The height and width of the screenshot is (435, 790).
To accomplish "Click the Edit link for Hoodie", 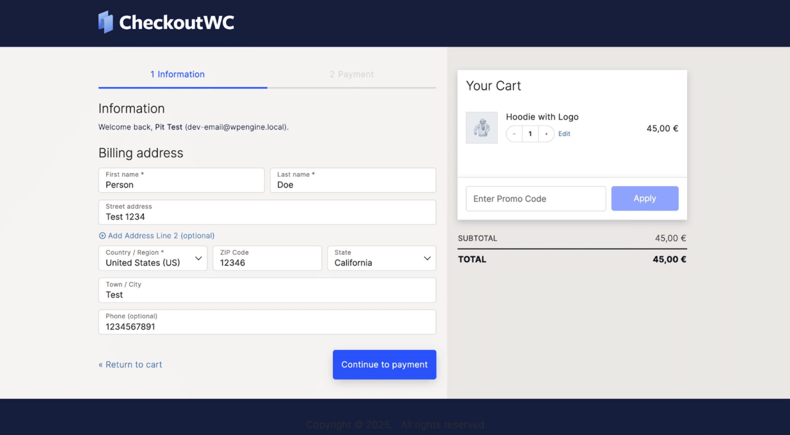I will (564, 134).
